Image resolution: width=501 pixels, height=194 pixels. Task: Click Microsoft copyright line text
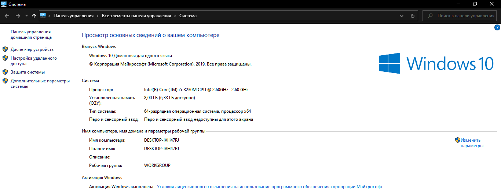click(x=171, y=64)
